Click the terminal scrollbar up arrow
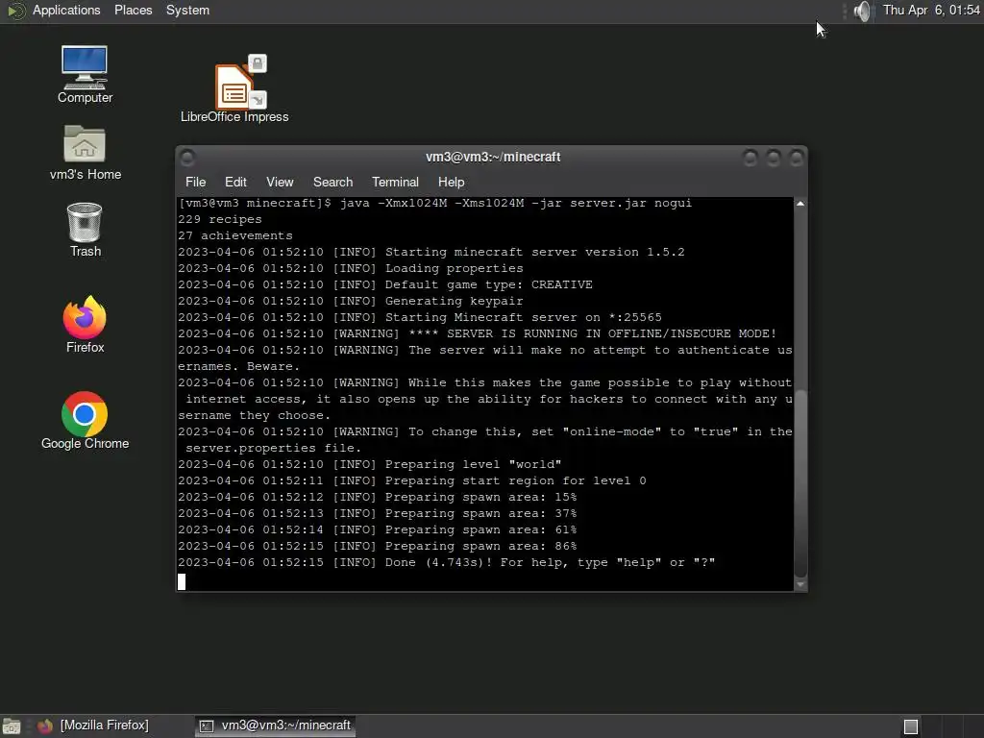This screenshot has width=984, height=738. coord(800,204)
